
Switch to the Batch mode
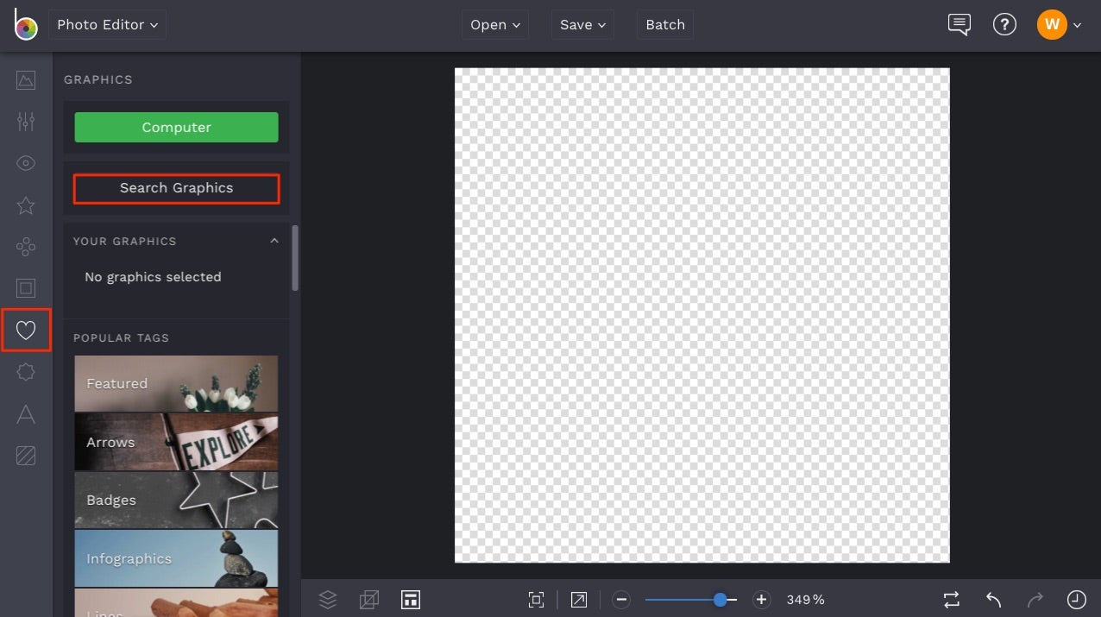pyautogui.click(x=664, y=24)
